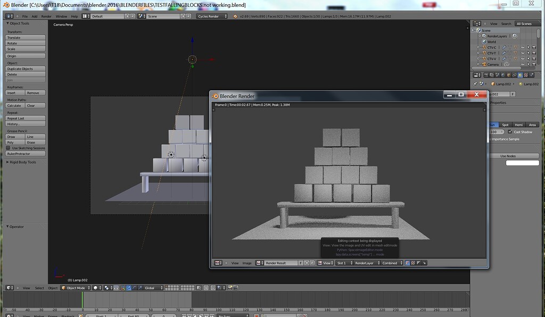Select Grease Pencil Erase

(x=35, y=143)
